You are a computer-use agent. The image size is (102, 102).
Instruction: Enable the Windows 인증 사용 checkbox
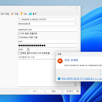pos(19,37)
